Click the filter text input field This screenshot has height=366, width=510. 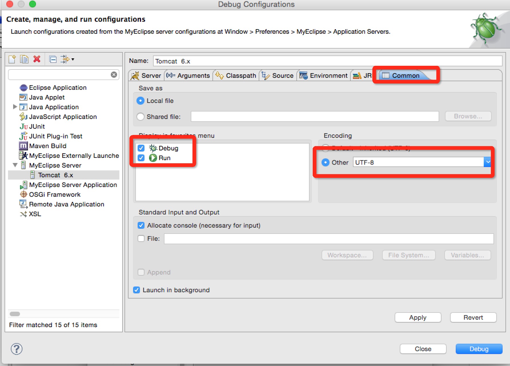(x=63, y=75)
